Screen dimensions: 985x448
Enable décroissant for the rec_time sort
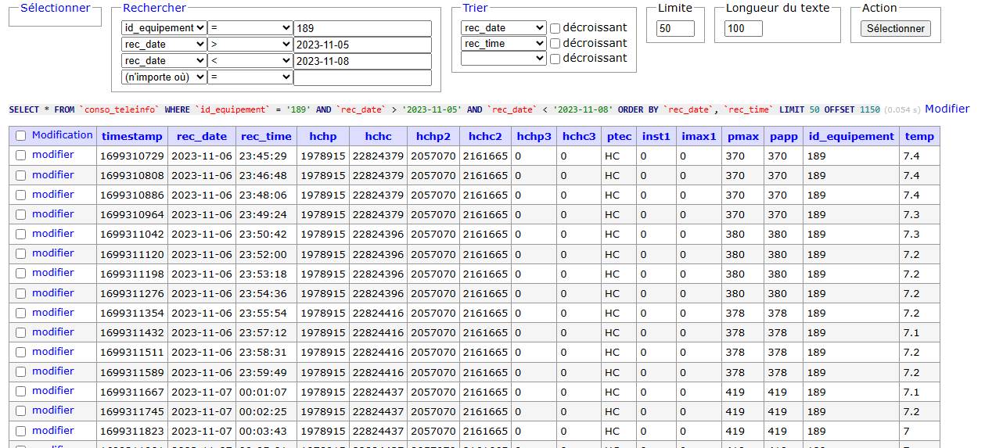(x=555, y=44)
